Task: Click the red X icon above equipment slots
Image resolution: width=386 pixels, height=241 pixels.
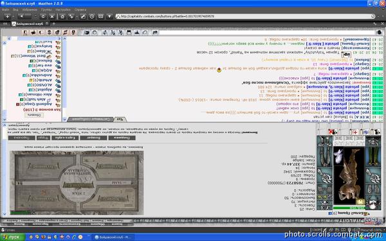Action: tap(333, 132)
